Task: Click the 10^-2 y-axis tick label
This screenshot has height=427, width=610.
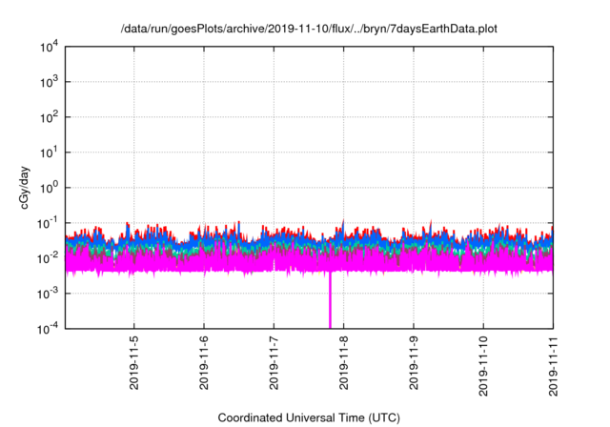Action: (x=50, y=258)
